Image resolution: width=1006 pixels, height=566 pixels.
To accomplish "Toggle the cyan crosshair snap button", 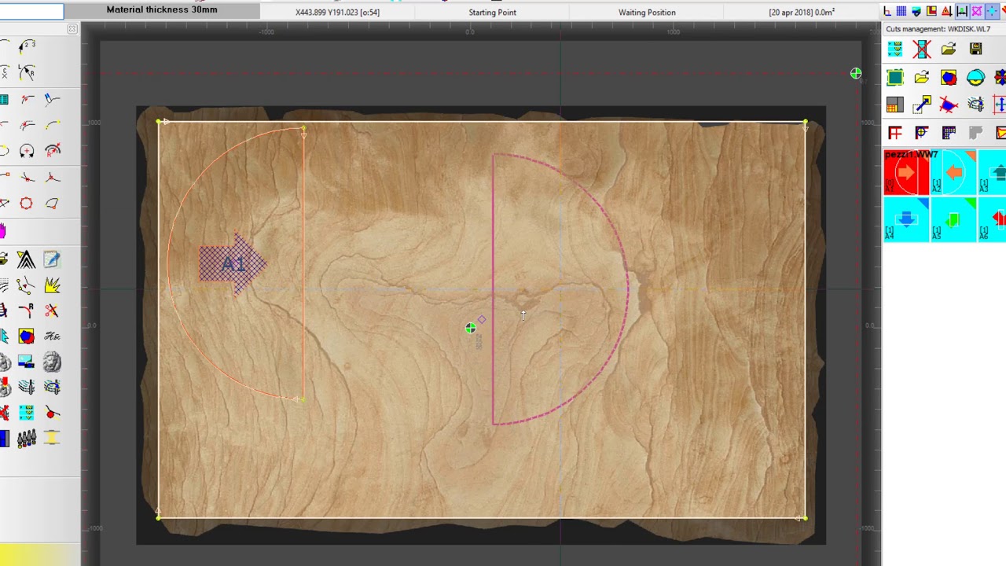I will click(992, 11).
